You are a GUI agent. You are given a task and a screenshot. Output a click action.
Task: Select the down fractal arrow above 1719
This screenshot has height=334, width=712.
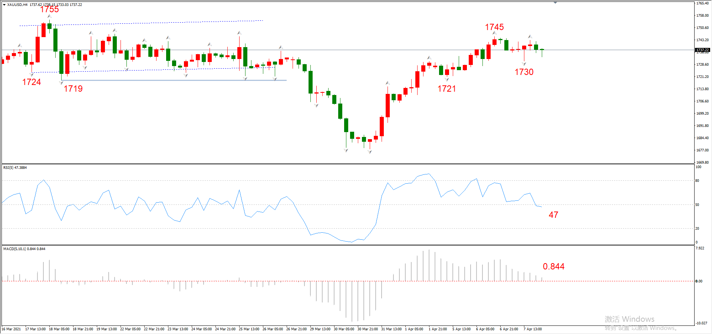pos(61,83)
